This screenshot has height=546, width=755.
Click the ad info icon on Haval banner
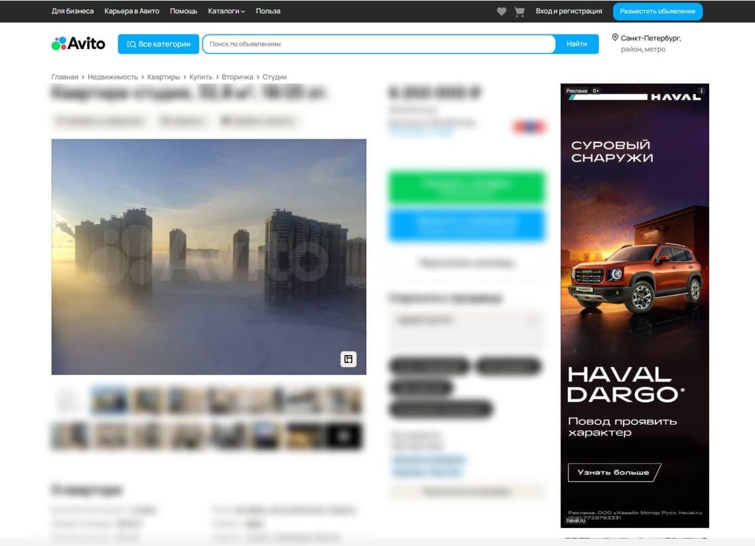[x=701, y=90]
